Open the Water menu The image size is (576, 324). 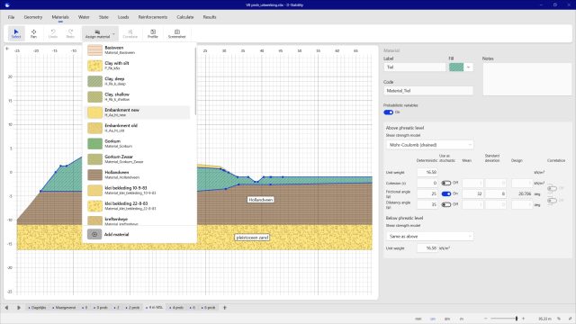(84, 17)
